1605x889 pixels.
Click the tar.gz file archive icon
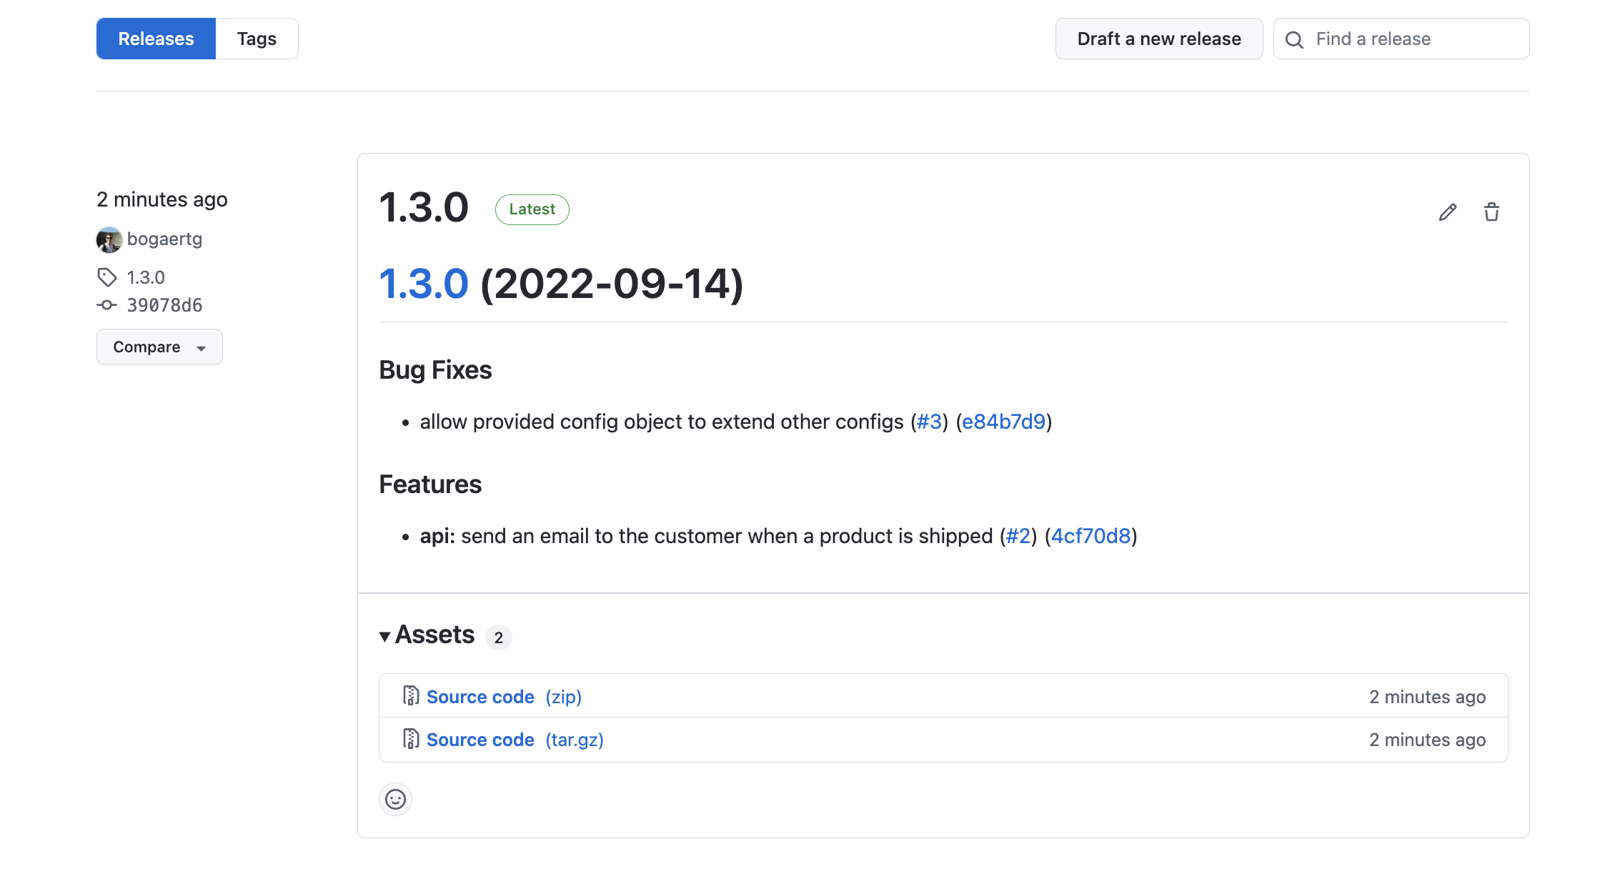tap(411, 739)
